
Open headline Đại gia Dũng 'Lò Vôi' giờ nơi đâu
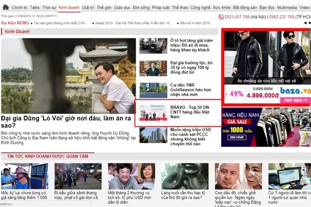(x=66, y=122)
